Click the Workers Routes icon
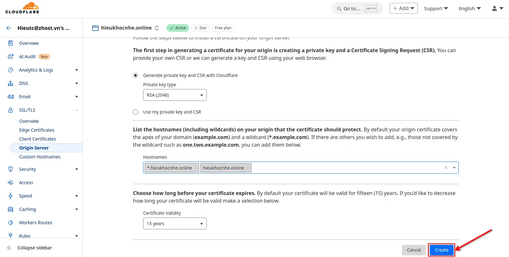This screenshot has width=509, height=257. tap(10, 223)
